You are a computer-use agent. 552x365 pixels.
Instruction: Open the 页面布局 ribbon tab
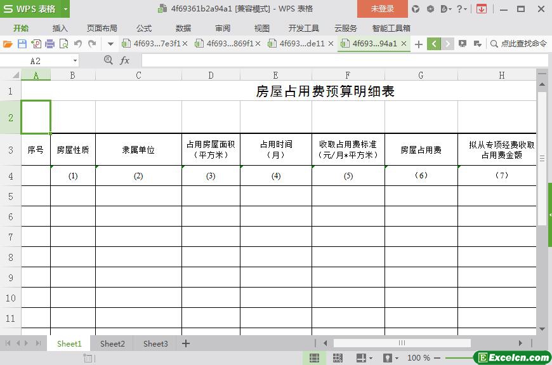pos(102,28)
